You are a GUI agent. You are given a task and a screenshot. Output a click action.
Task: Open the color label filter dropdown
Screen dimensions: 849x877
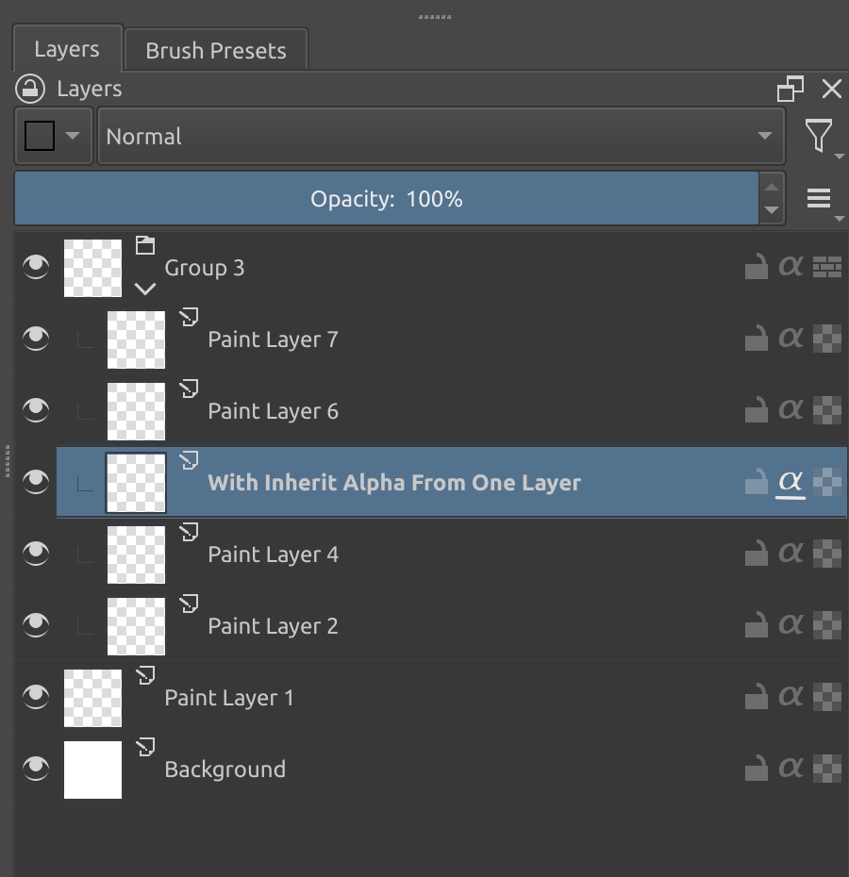(x=53, y=137)
